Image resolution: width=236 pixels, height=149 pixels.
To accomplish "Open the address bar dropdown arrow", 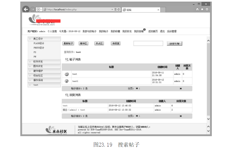I will [x=112, y=9].
